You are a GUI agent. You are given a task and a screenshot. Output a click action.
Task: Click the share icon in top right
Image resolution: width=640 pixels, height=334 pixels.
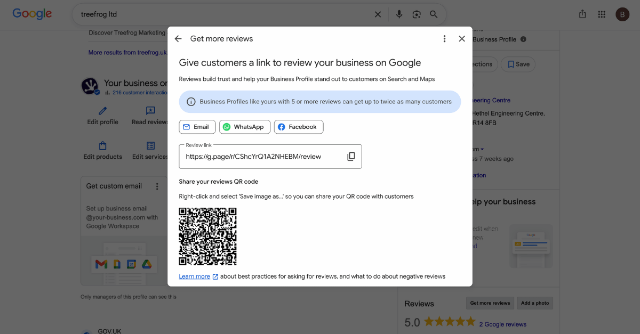582,14
